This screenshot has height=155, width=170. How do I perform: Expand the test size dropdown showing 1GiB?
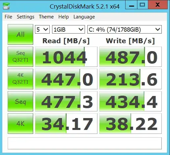[69, 29]
